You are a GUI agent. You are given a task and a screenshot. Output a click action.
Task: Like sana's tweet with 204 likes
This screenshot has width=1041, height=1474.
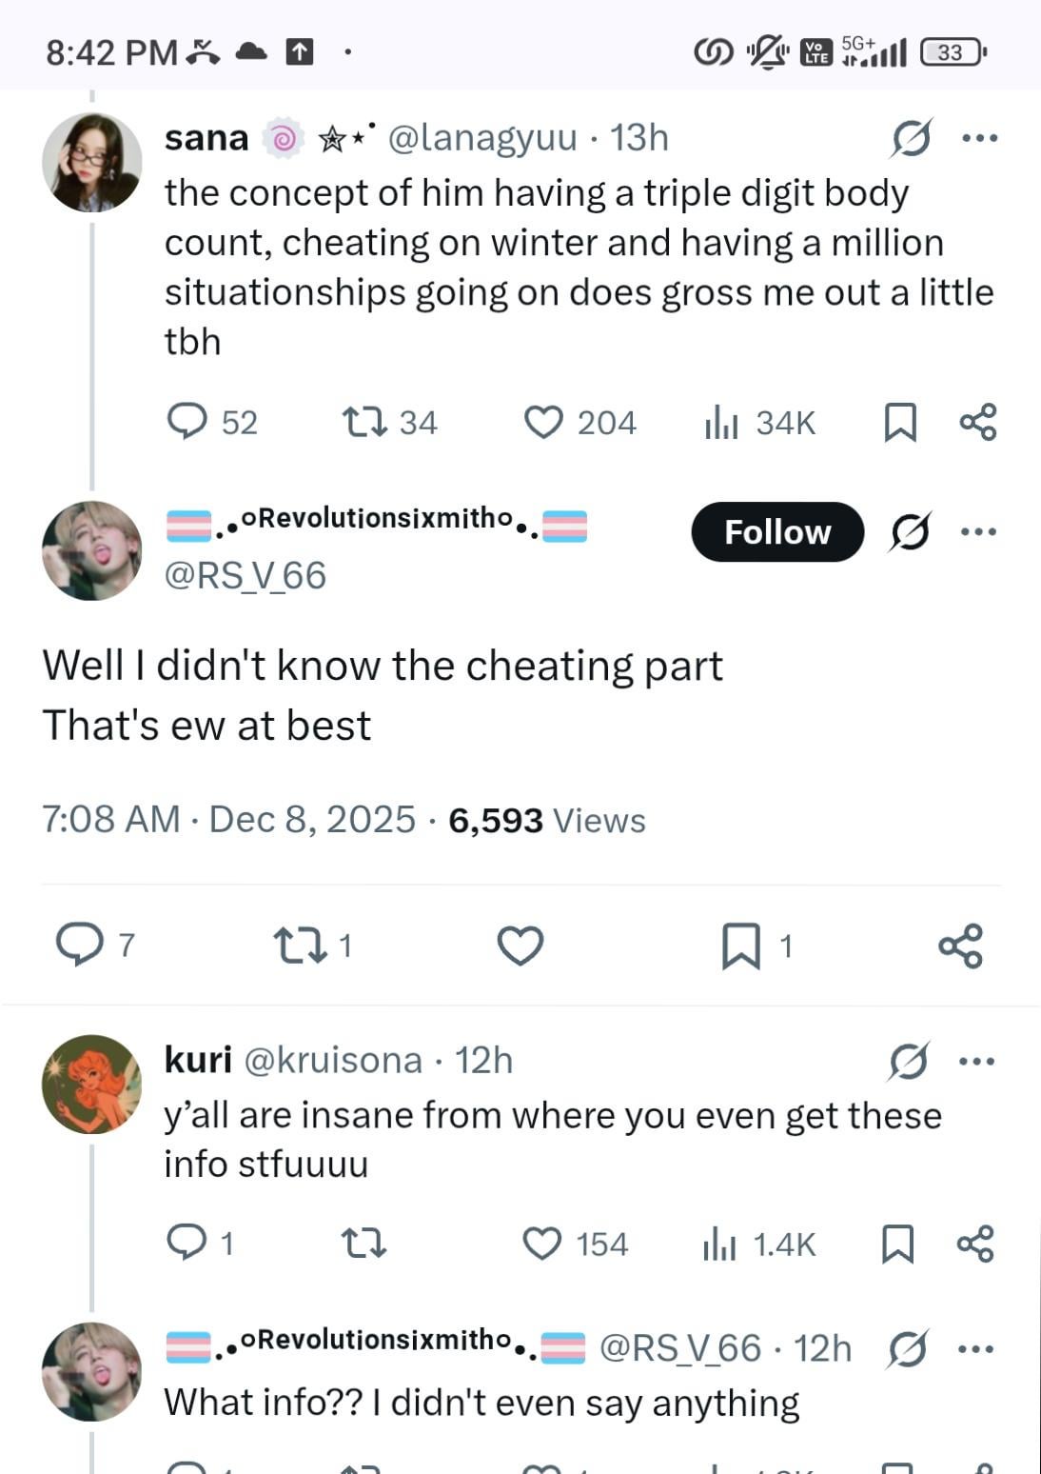543,422
